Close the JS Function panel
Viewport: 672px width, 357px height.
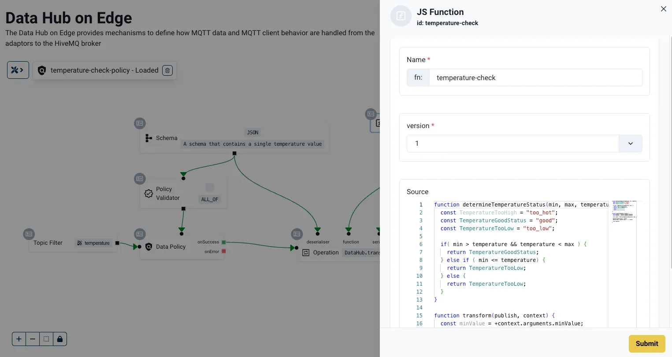[663, 9]
